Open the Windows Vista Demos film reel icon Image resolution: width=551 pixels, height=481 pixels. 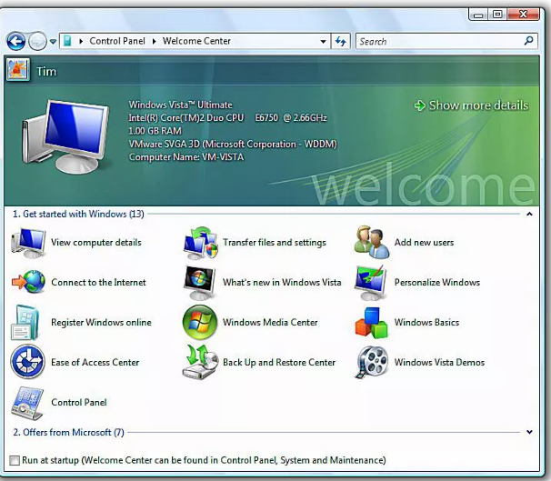click(x=372, y=362)
